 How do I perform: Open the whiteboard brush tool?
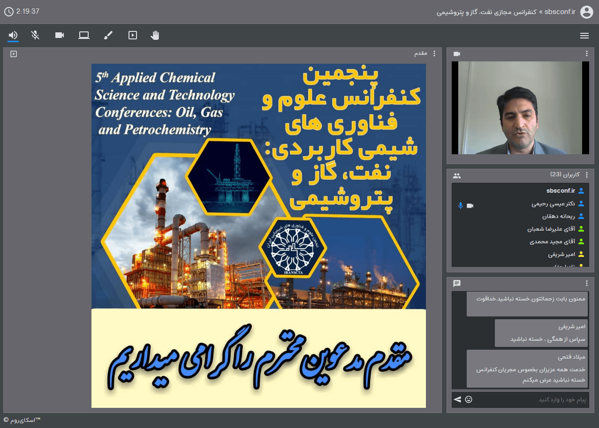point(108,35)
